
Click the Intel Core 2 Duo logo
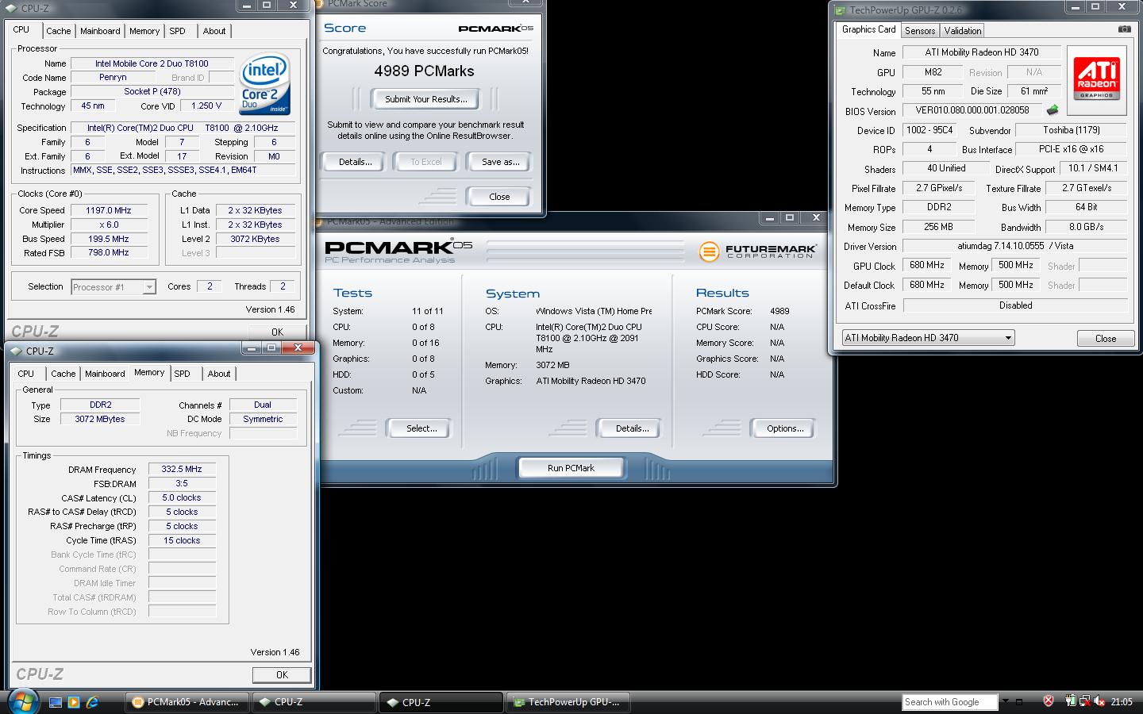[x=265, y=84]
